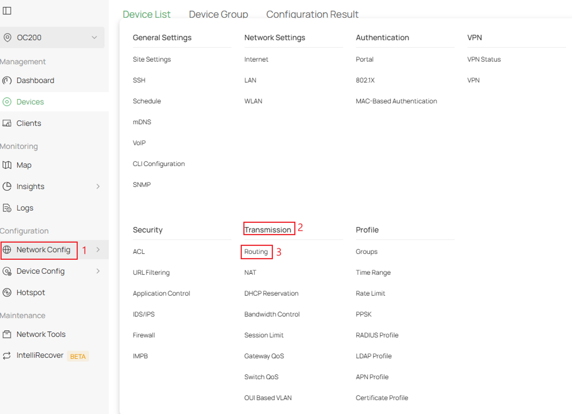
Task: Open ACL under Security
Action: [138, 252]
